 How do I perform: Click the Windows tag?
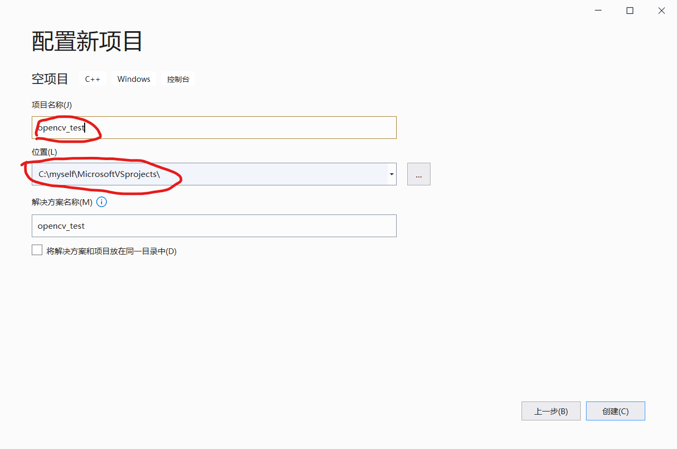pos(134,79)
